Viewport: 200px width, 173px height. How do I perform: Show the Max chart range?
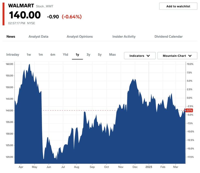[x=112, y=55]
